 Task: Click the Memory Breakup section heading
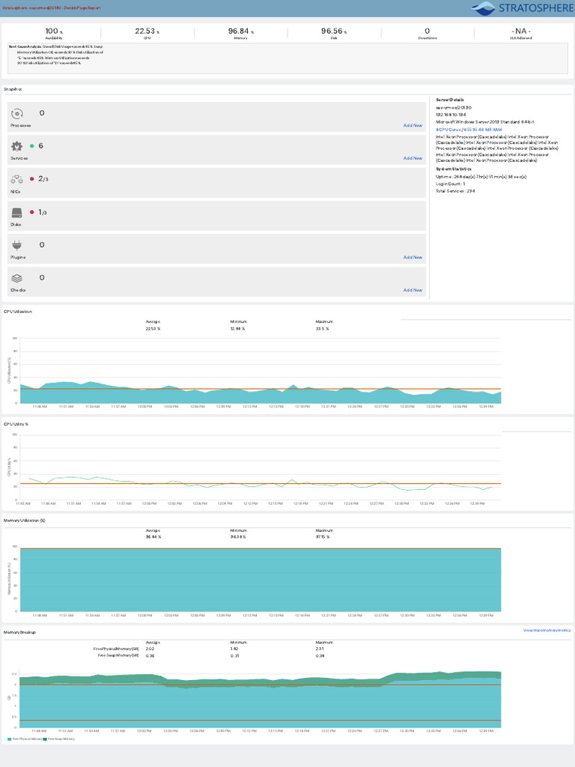(x=19, y=632)
